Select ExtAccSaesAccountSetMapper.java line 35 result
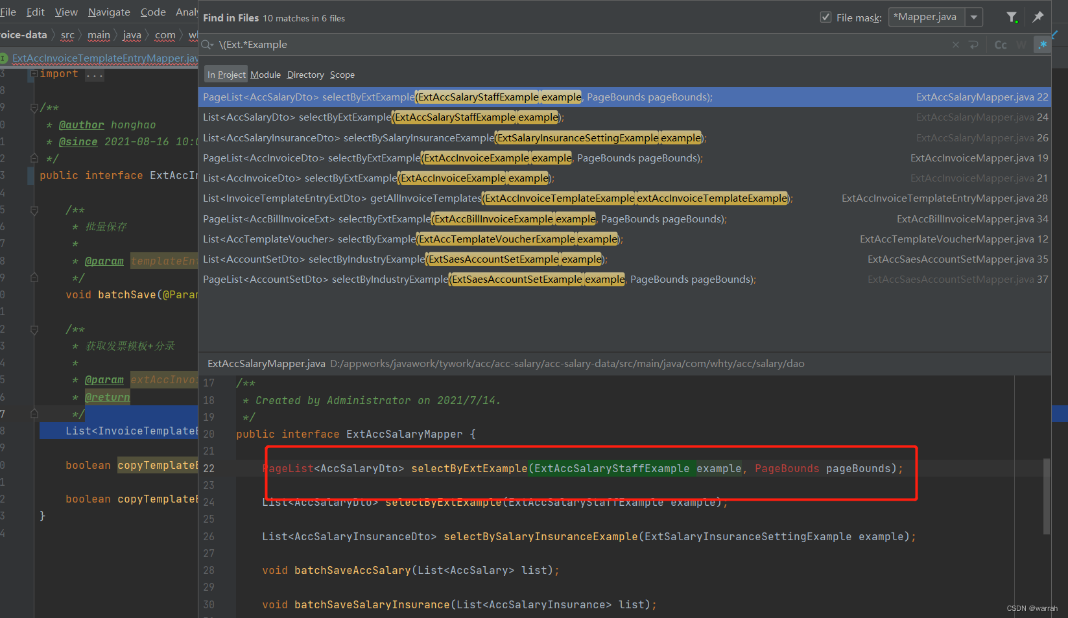 tap(624, 259)
